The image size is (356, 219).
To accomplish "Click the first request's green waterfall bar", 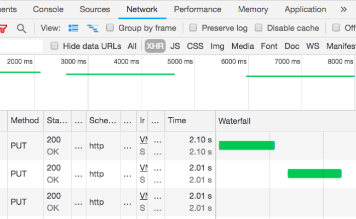I will click(246, 145).
